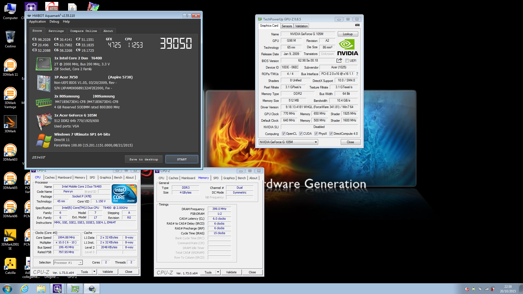The image size is (523, 294).
Task: Open the Application menu in Aquamark
Action: pyautogui.click(x=37, y=22)
